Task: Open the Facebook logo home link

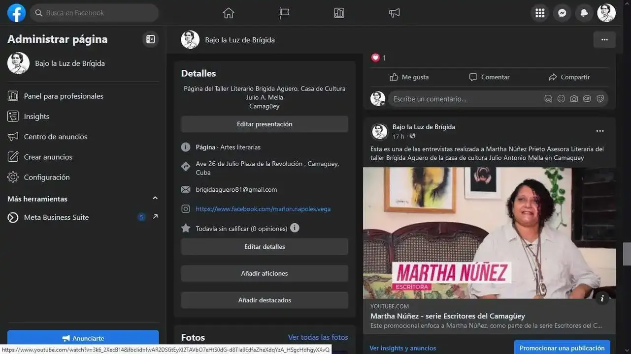Action: (16, 13)
